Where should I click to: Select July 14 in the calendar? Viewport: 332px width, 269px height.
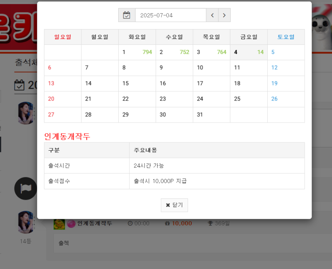click(x=100, y=83)
